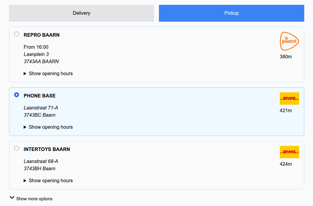Expand Intertoys Baarn opening hours
The width and height of the screenshot is (313, 206).
click(51, 181)
